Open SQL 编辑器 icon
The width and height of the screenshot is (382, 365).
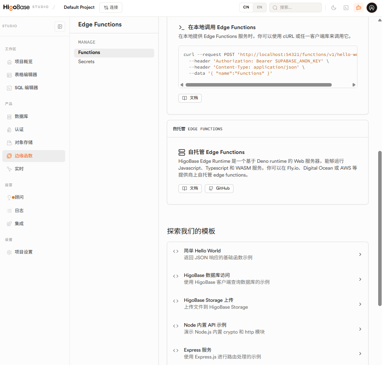tap(9, 88)
